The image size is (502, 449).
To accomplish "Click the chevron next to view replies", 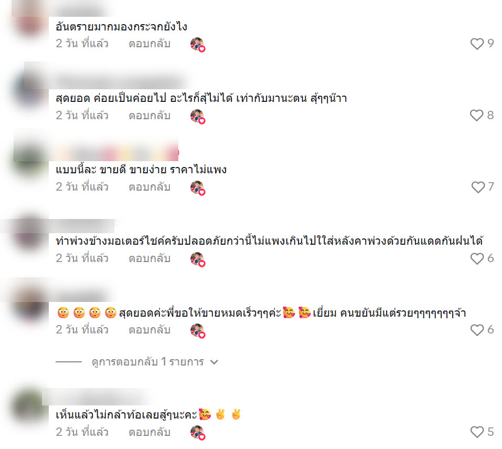I will pos(214,362).
